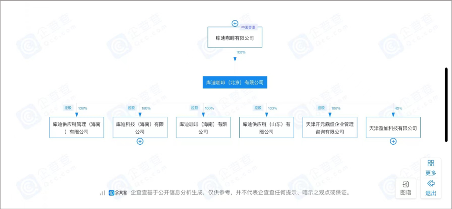
Task: Select the 库迪咖啡（北京）有限公司 node
Action: click(235, 82)
